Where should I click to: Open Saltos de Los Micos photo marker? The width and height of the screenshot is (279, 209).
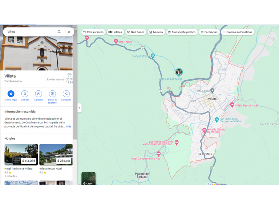click(x=179, y=72)
